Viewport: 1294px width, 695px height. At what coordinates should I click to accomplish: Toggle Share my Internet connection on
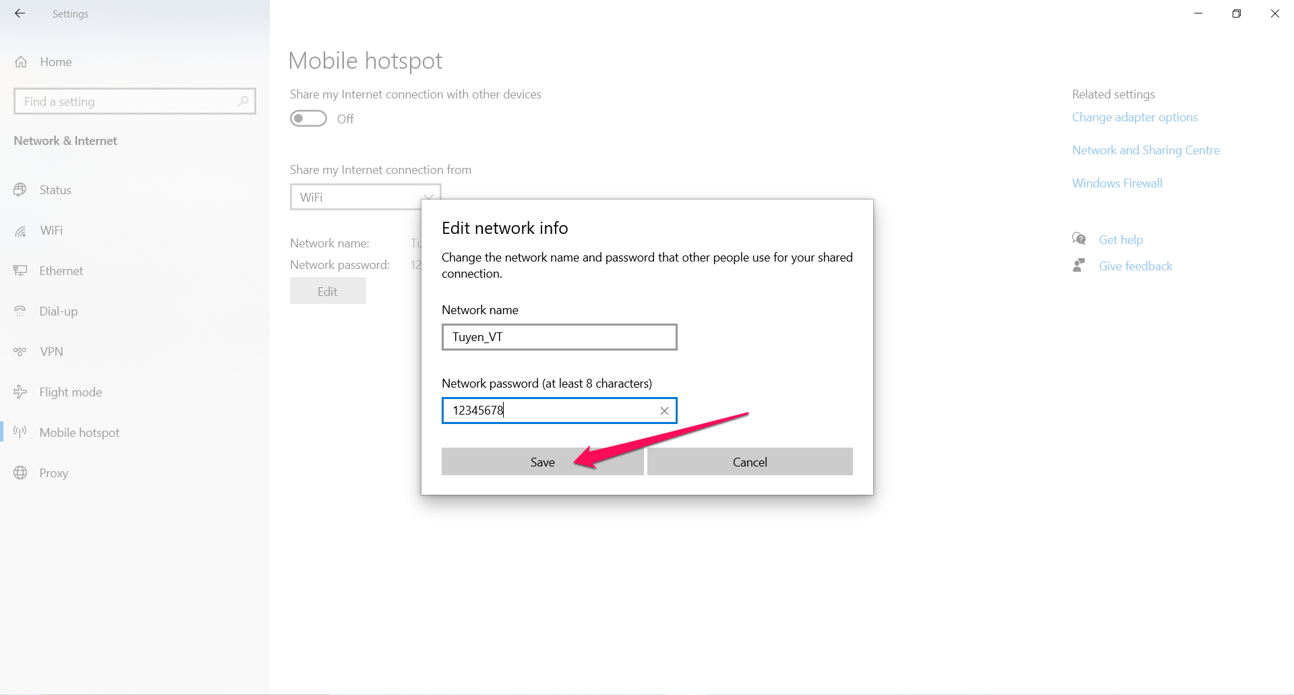point(307,118)
